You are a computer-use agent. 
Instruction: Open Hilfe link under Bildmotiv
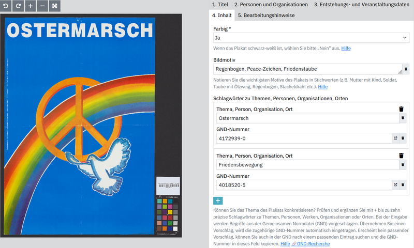322,87
